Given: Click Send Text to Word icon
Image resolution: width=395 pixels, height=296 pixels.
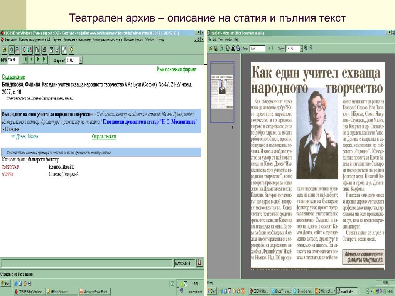Looking at the screenshot, I should click(x=238, y=49).
